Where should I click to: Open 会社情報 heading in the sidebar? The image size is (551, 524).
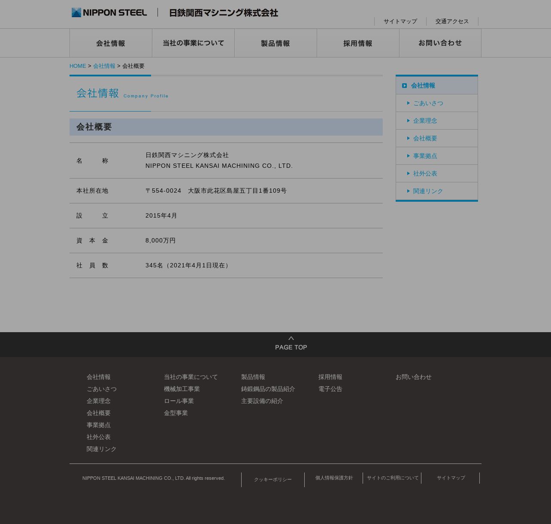coord(437,85)
